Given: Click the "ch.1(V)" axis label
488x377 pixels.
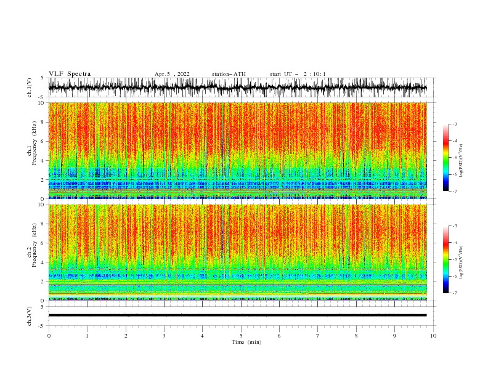Looking at the screenshot, I should [30, 87].
